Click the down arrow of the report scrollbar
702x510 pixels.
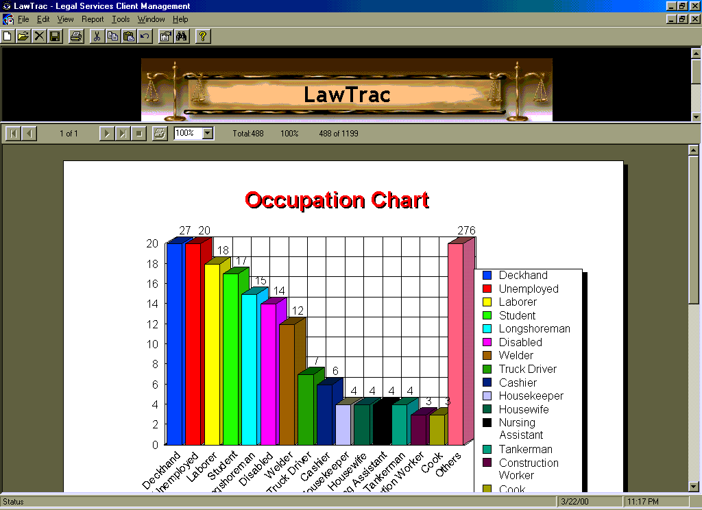[694, 486]
